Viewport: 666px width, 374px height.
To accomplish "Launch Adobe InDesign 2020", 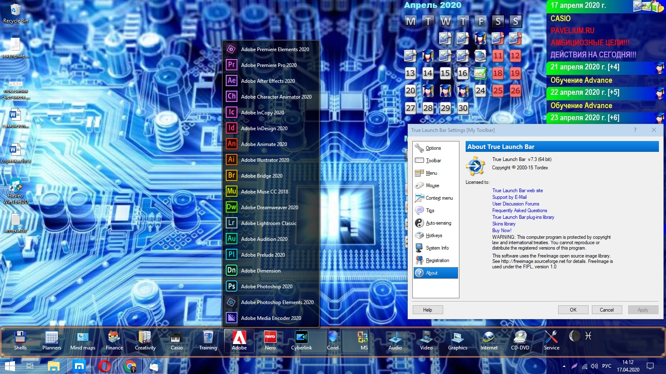I will [x=271, y=128].
